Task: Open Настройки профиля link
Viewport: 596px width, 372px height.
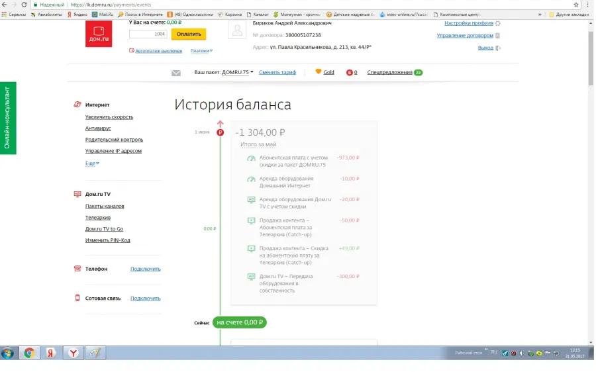Action: click(469, 23)
